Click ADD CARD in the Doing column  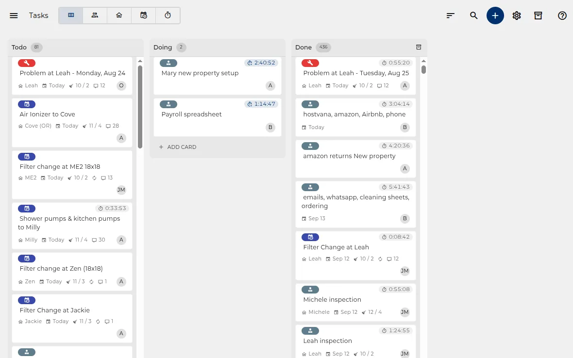point(178,147)
